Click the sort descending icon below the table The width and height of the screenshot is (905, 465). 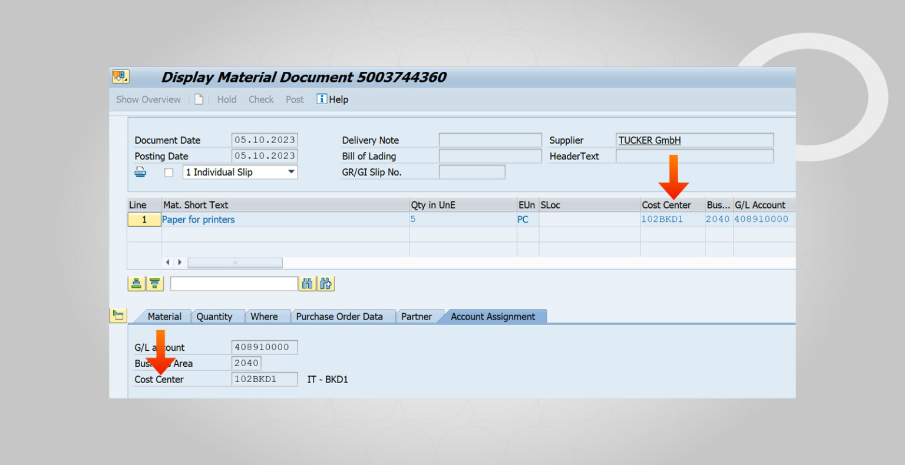pos(154,284)
